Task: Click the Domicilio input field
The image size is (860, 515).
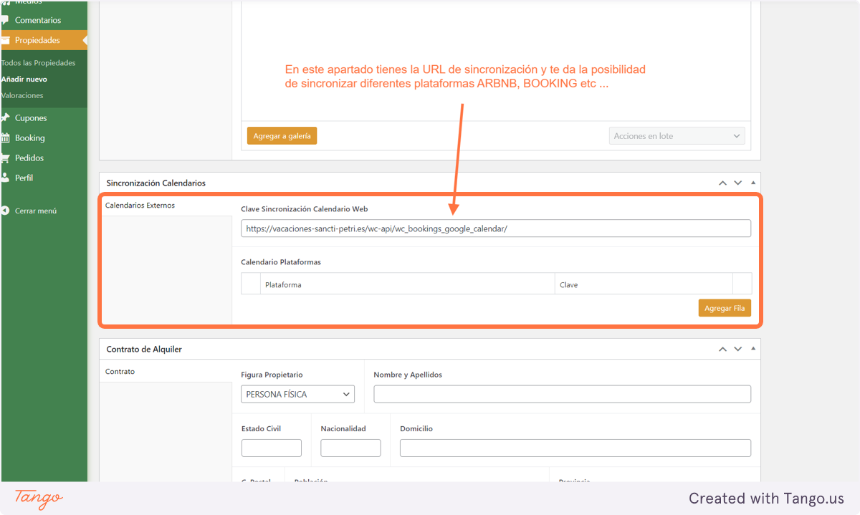Action: [575, 448]
